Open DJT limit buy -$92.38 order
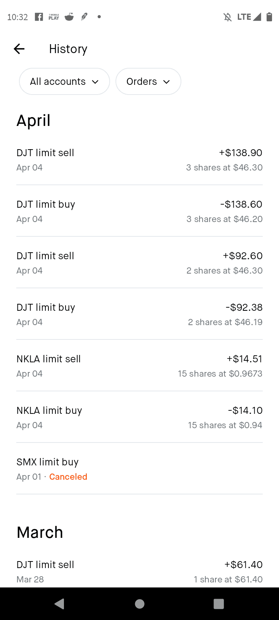Viewport: 279px width, 620px height. coord(139,314)
